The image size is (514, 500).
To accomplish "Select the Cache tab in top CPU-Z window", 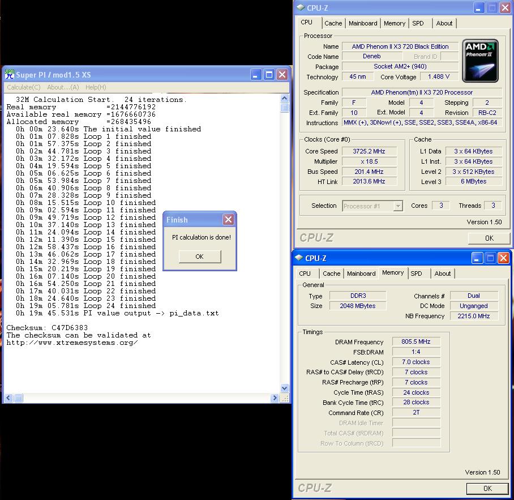I will (333, 23).
